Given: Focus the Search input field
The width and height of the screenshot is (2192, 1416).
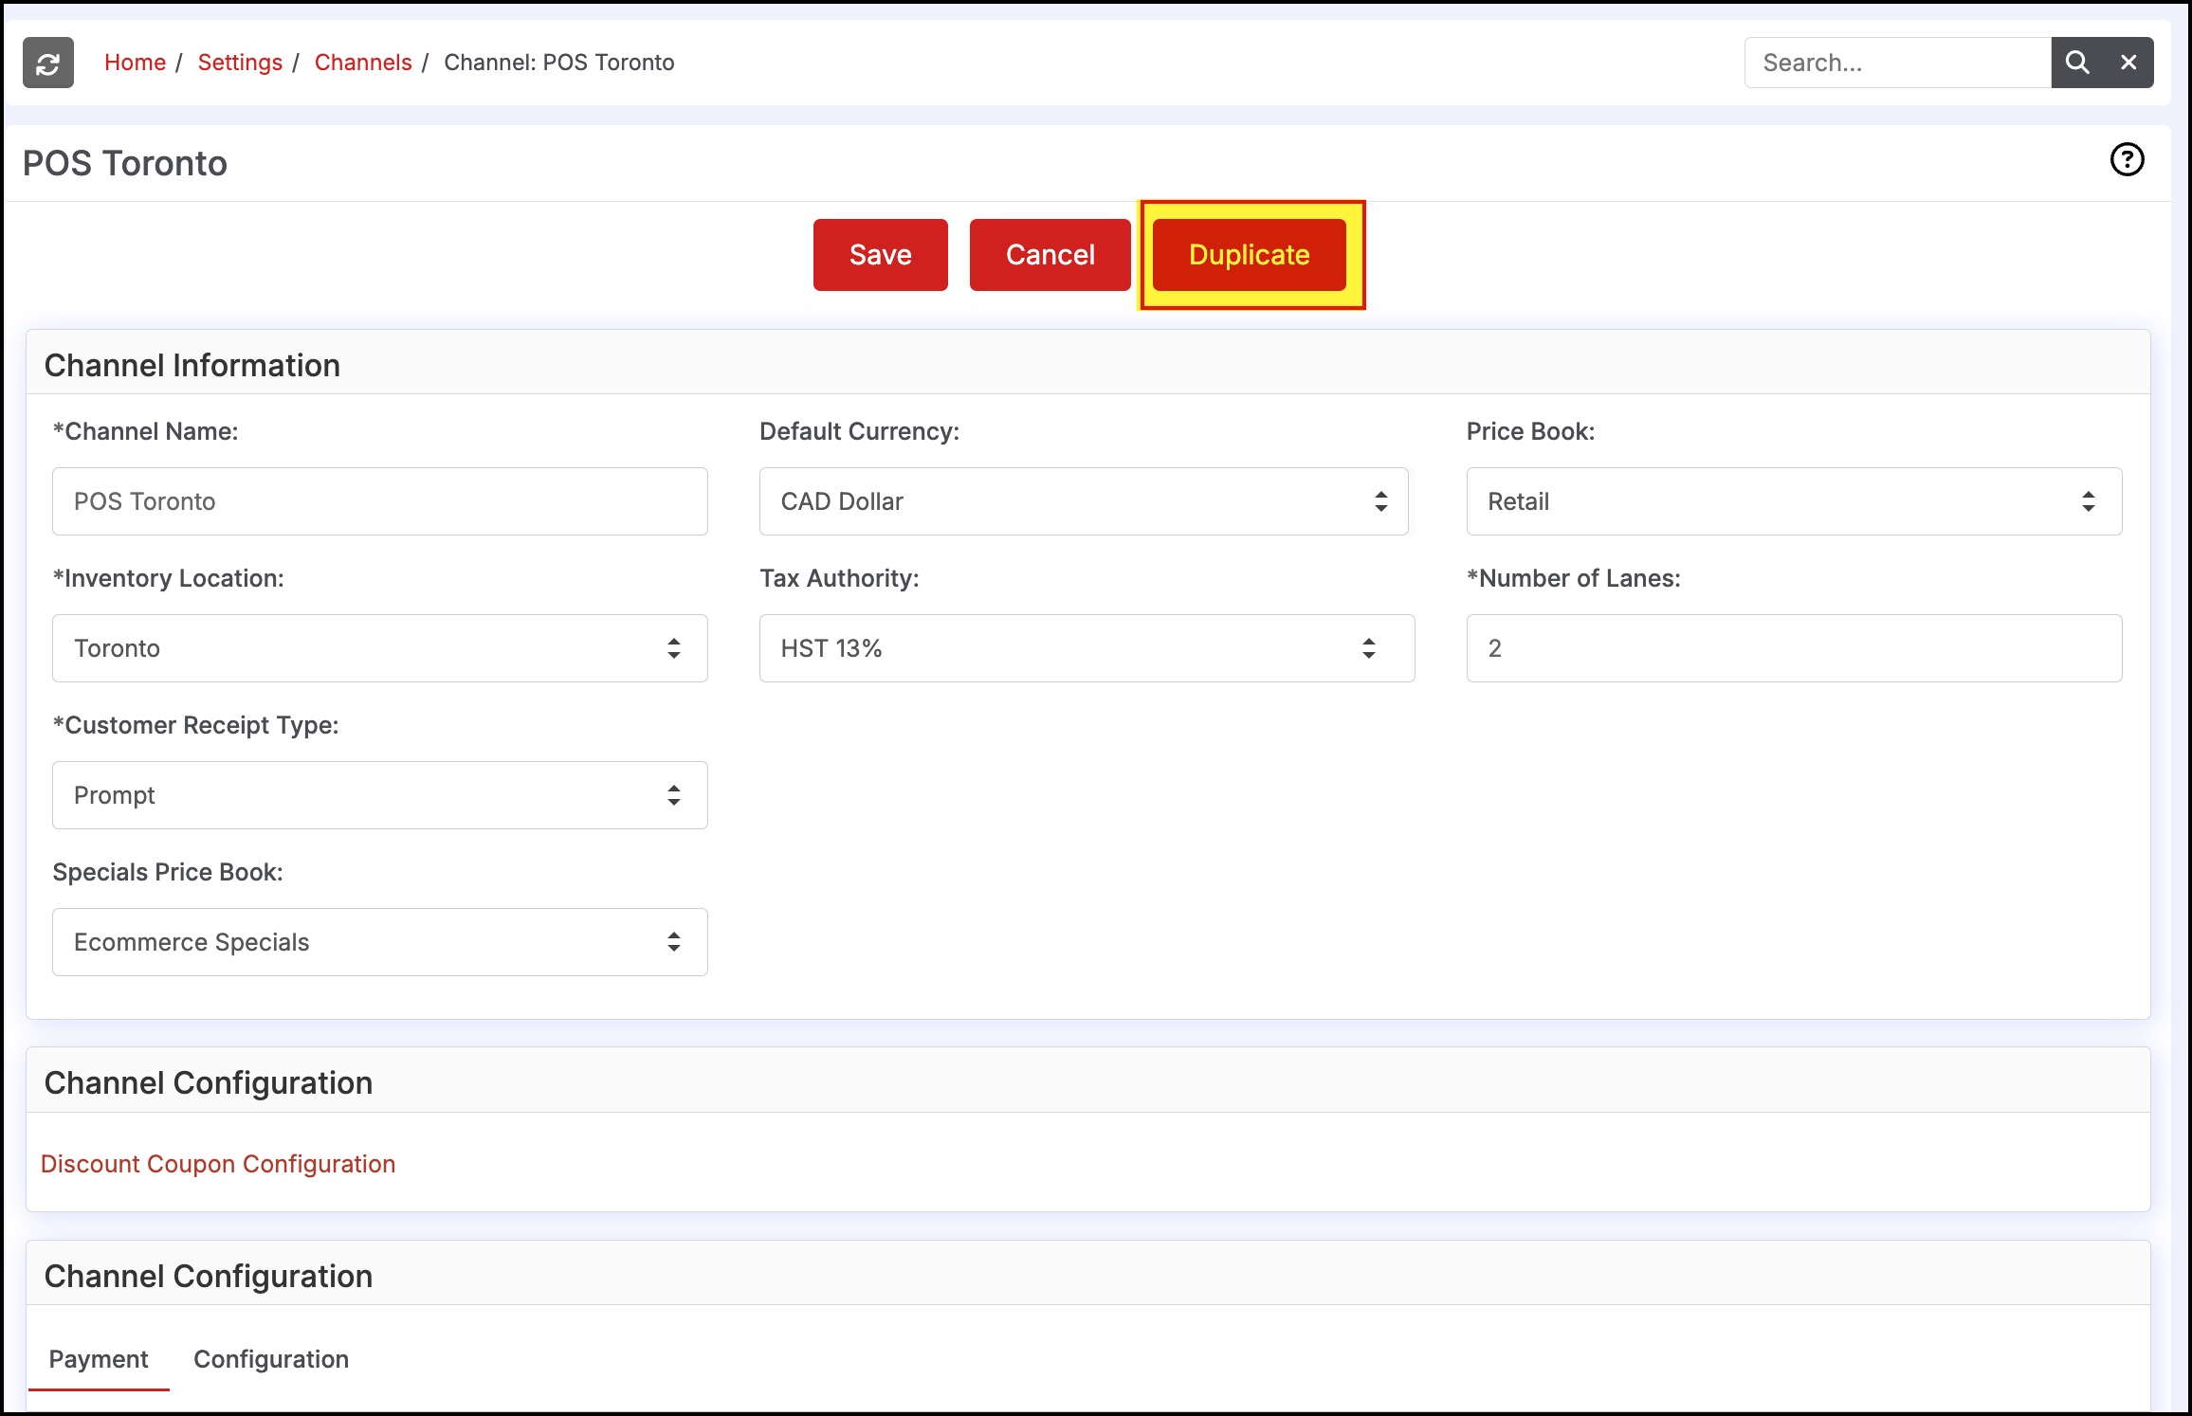Looking at the screenshot, I should 1898,63.
